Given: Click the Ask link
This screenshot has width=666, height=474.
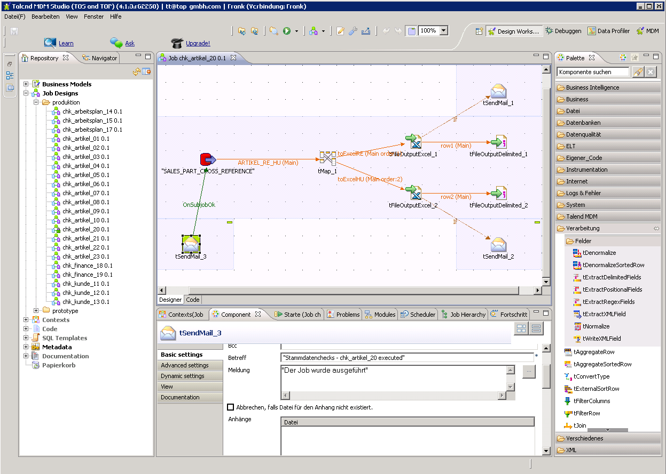Looking at the screenshot, I should coord(130,43).
